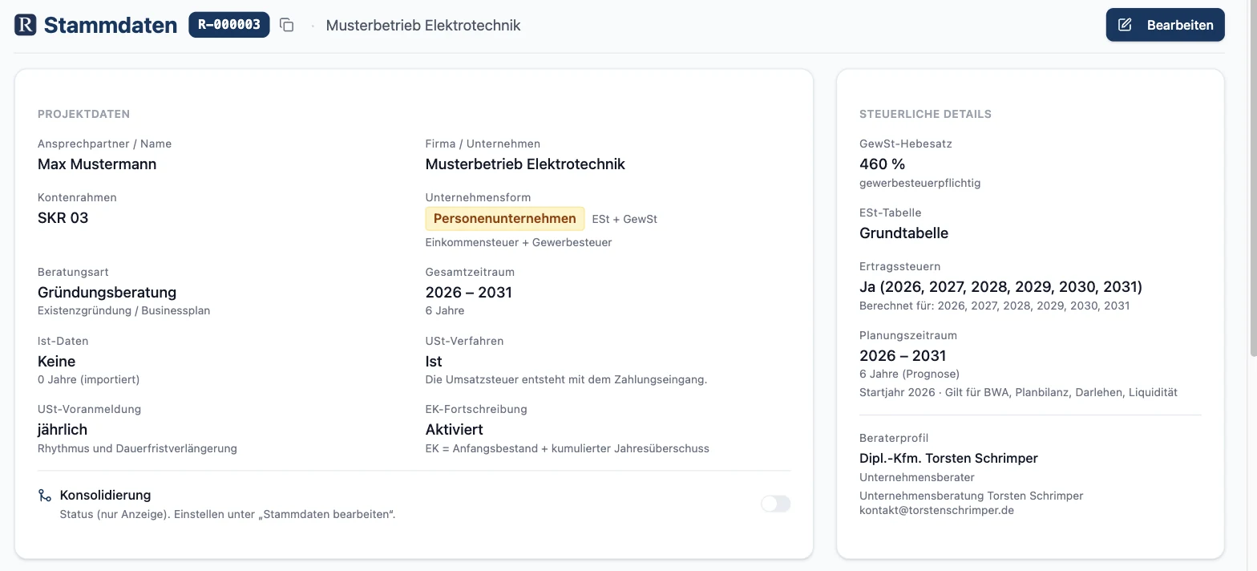Click the Beratungsart value Gründungsberatung
Screen dimensions: 1257x571
click(x=107, y=293)
